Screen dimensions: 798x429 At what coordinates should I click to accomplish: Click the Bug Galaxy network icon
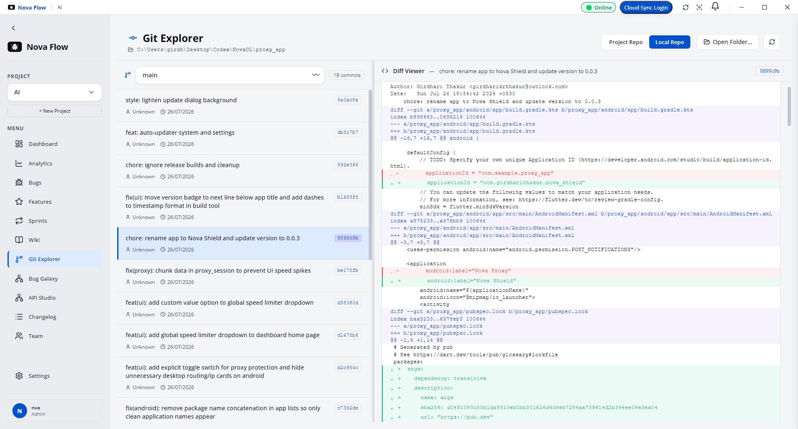tap(19, 279)
